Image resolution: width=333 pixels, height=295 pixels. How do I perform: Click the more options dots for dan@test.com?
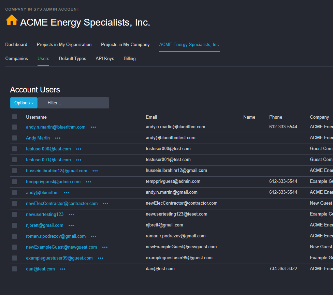pyautogui.click(x=63, y=269)
